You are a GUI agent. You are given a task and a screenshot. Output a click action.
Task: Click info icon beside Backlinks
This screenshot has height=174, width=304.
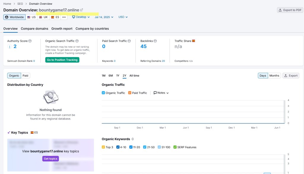pyautogui.click(x=155, y=41)
